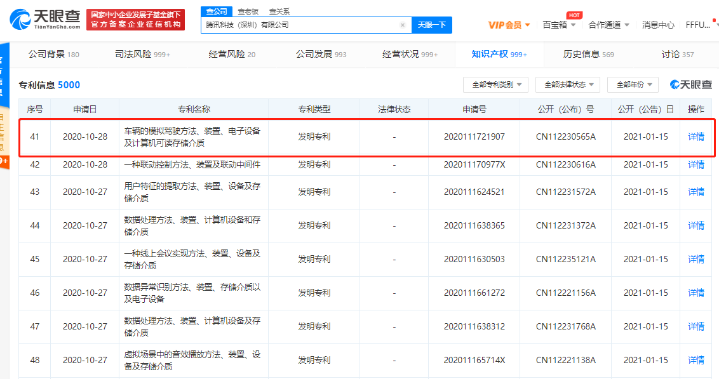Open the 全部专利类别 filter dropdown
This screenshot has width=719, height=379.
coord(495,84)
